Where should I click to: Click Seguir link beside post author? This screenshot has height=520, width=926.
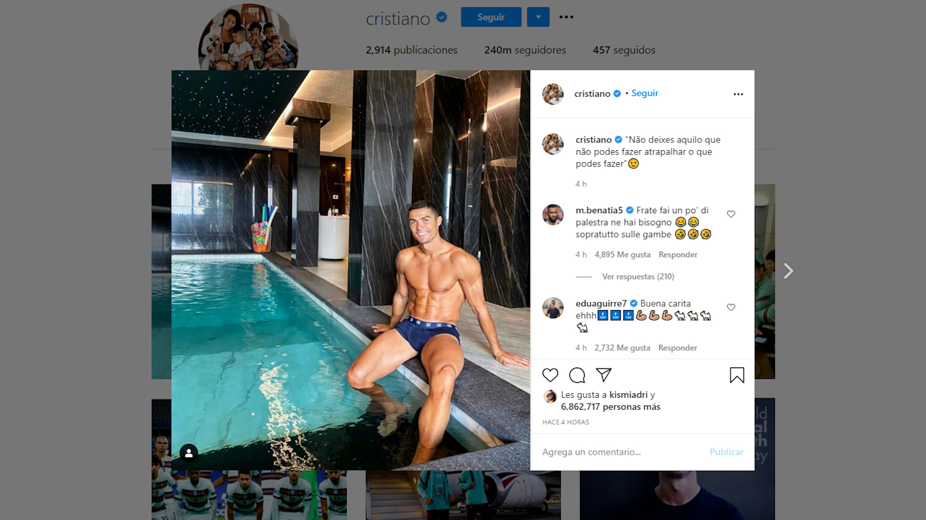[x=645, y=93]
